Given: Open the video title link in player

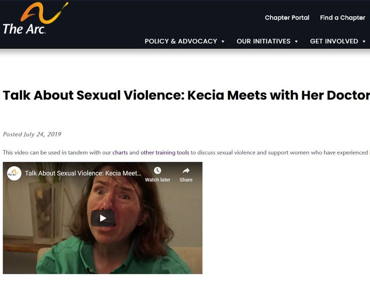Looking at the screenshot, I should point(83,173).
